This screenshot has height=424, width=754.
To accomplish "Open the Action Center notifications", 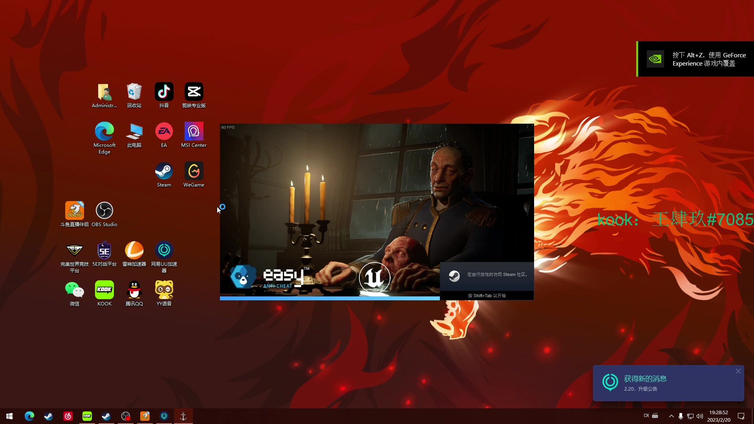I will coord(741,416).
